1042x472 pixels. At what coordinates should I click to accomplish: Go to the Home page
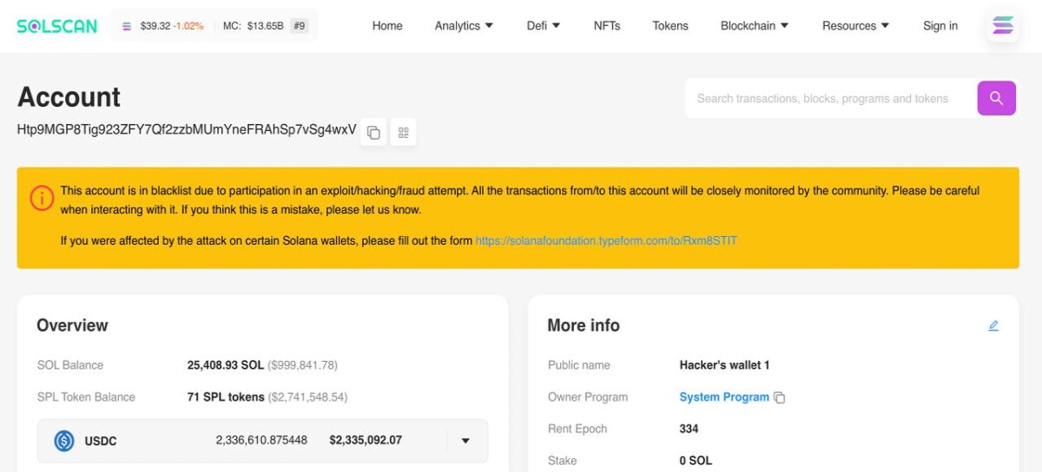(387, 26)
